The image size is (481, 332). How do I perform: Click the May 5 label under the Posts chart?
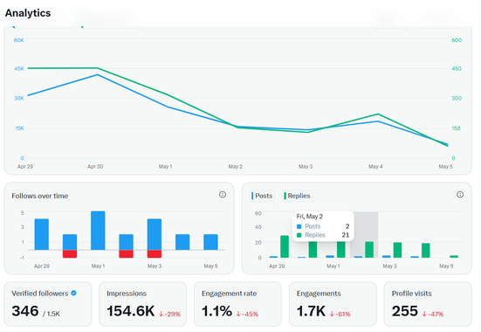pos(446,266)
